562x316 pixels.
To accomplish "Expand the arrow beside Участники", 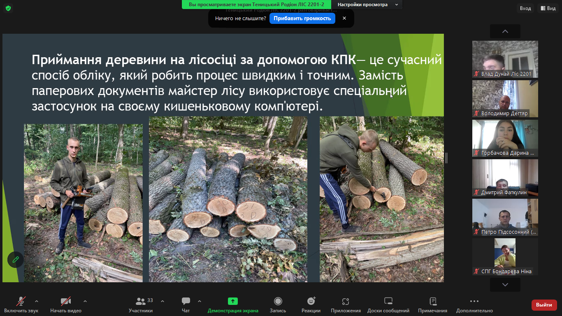I will coord(162,301).
